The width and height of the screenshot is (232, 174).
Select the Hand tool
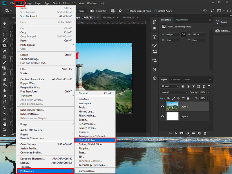pos(4,124)
